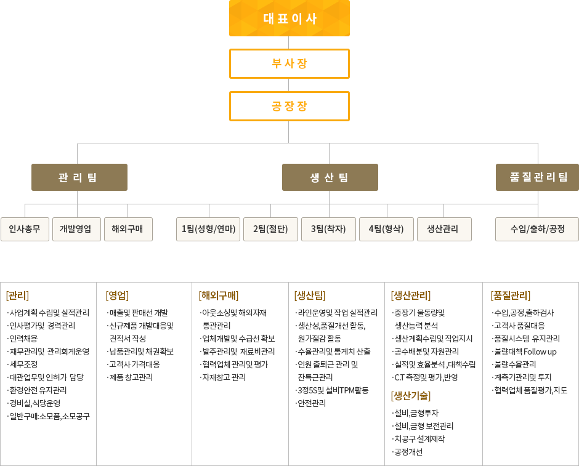The image size is (579, 466).
Task: Click the 자재창고 관리 line
Action: coord(222,377)
